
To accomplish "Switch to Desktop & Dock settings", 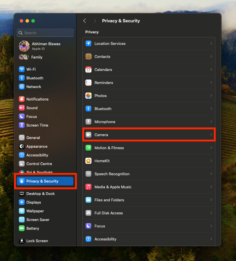I will point(40,194).
